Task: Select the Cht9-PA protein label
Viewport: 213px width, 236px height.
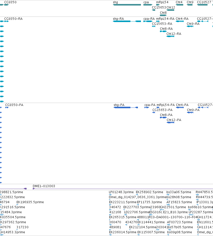Action: pos(193,110)
